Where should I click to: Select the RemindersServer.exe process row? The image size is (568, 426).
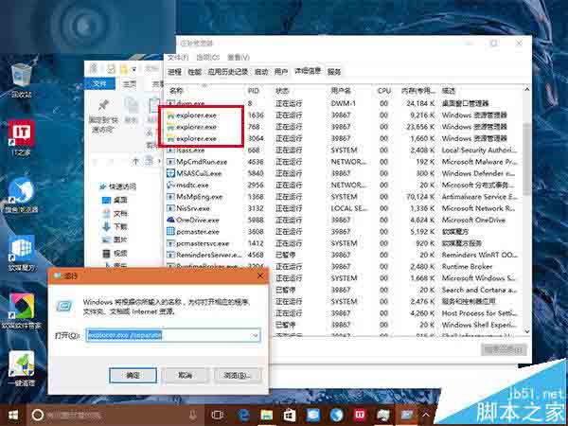pos(342,255)
